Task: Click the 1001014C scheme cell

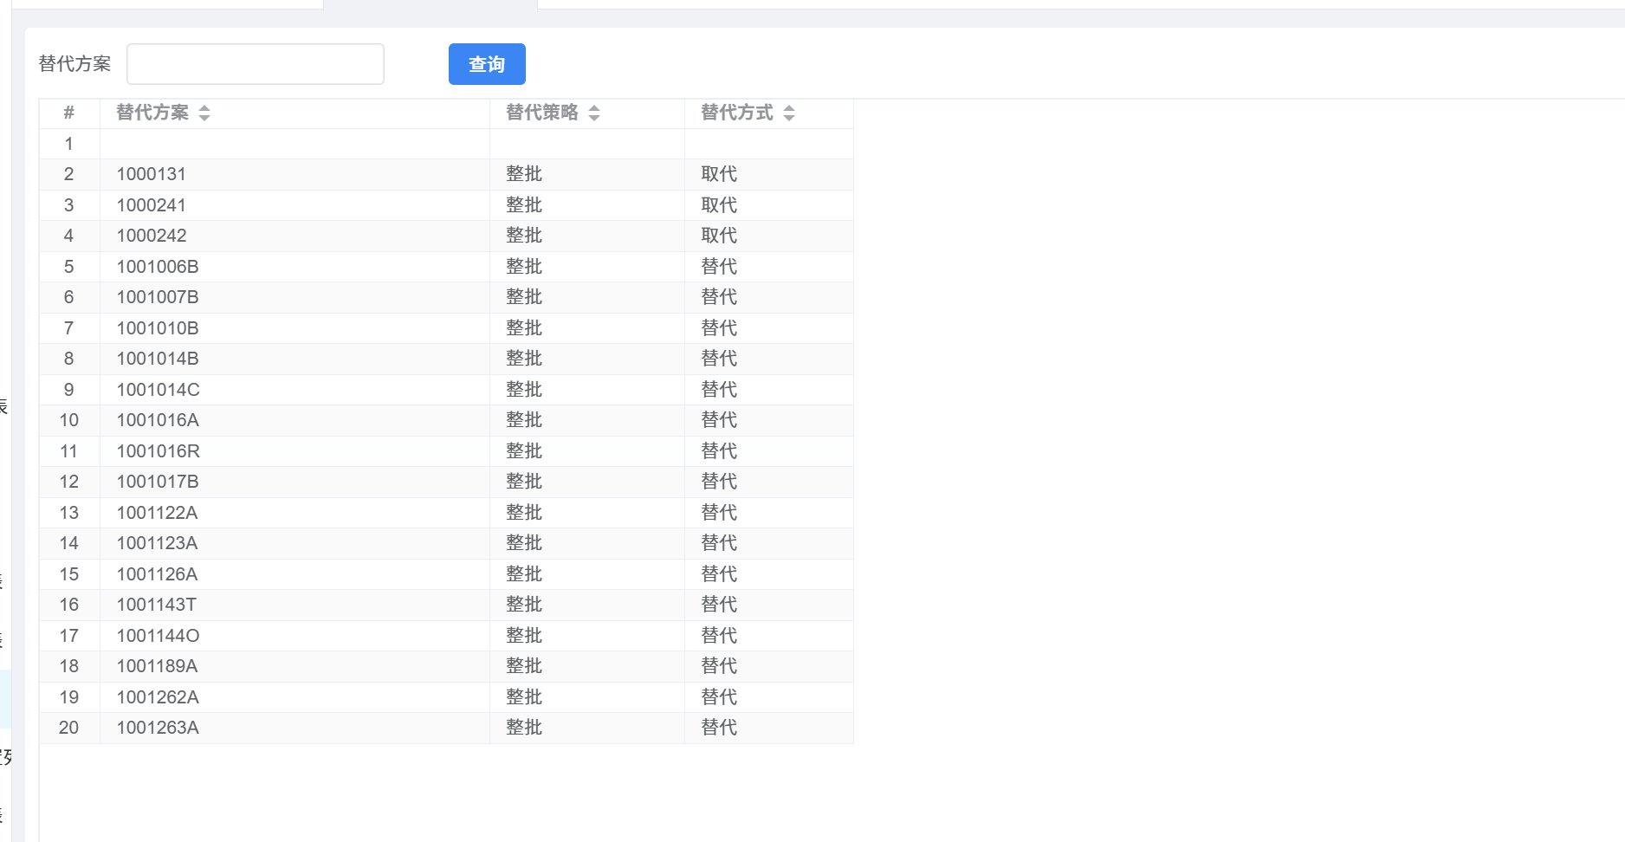Action: [158, 390]
